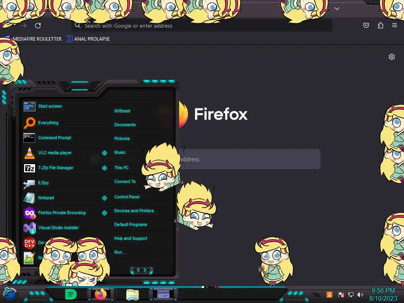Expand 7-Zip File Manager jump list arrow
This screenshot has width=404, height=303.
point(104,168)
